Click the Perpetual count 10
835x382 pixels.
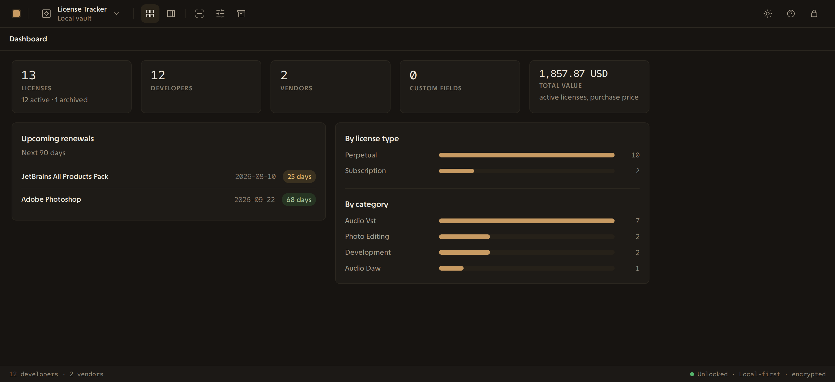tap(635, 155)
